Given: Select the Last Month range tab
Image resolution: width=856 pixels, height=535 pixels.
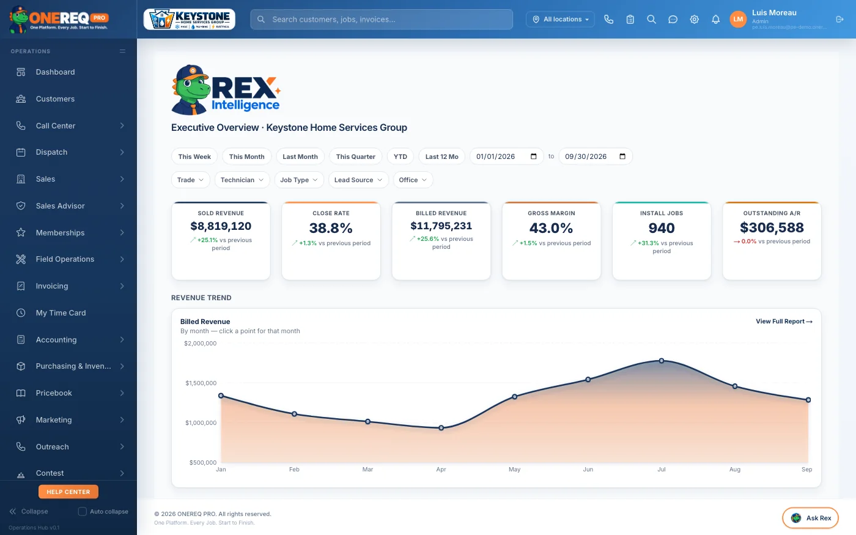Looking at the screenshot, I should click(x=300, y=157).
